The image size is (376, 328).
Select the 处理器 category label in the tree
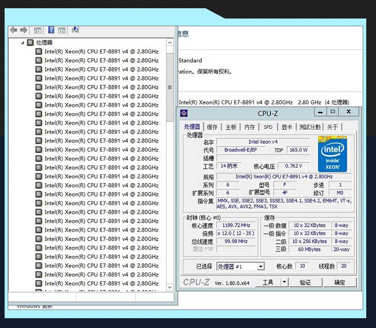(44, 43)
